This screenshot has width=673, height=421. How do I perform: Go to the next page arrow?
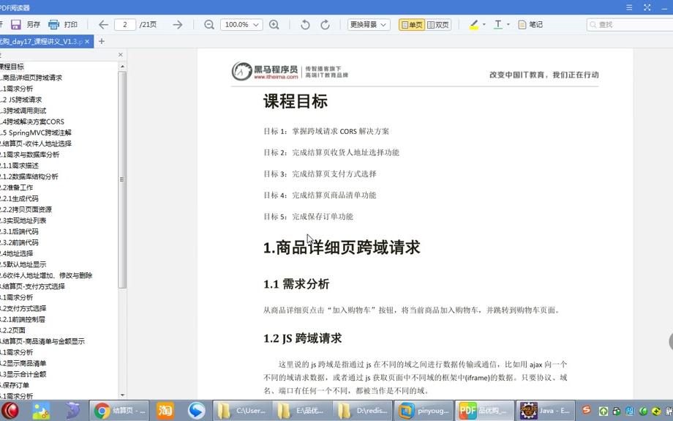(x=177, y=24)
